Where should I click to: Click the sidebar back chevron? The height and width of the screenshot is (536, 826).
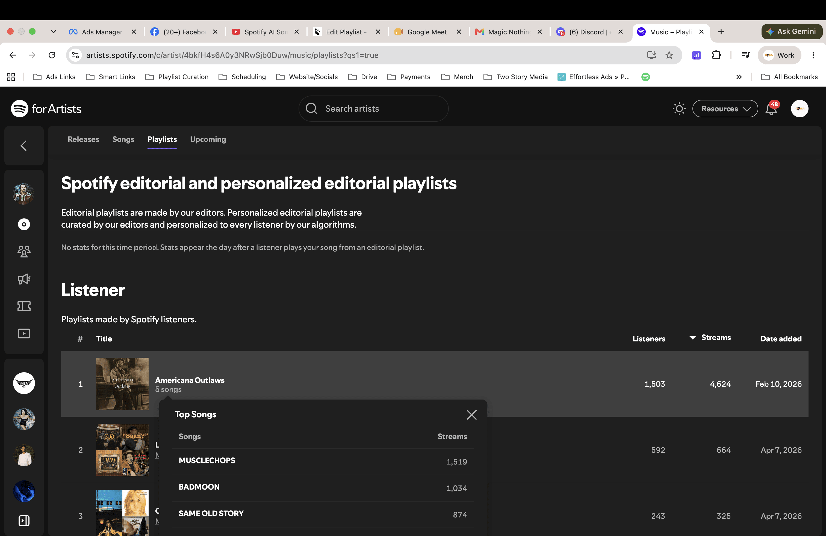(x=23, y=146)
